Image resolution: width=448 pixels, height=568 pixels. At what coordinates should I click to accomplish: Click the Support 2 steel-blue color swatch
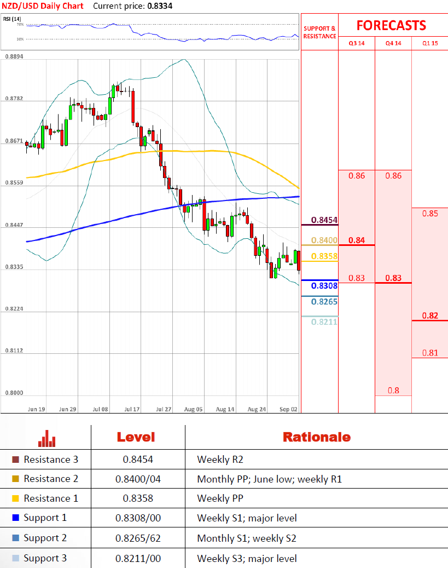point(15,538)
